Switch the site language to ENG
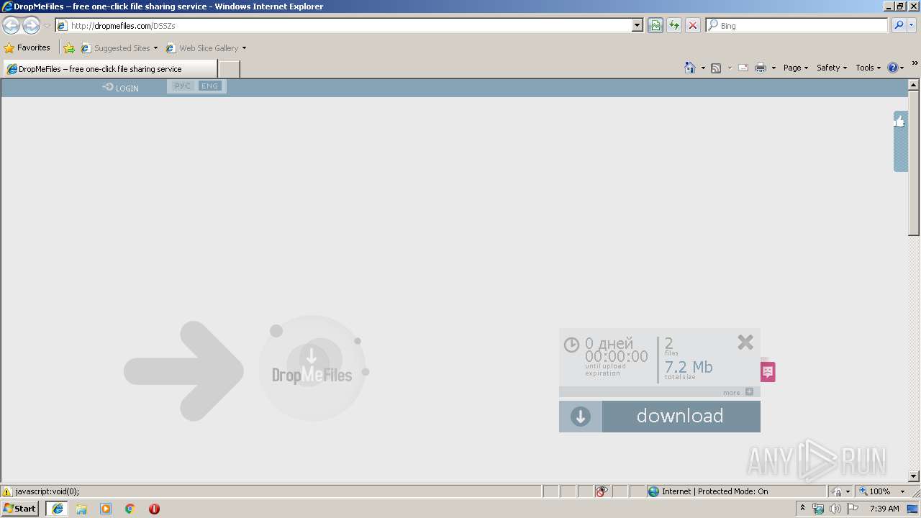The width and height of the screenshot is (921, 518). click(x=209, y=86)
